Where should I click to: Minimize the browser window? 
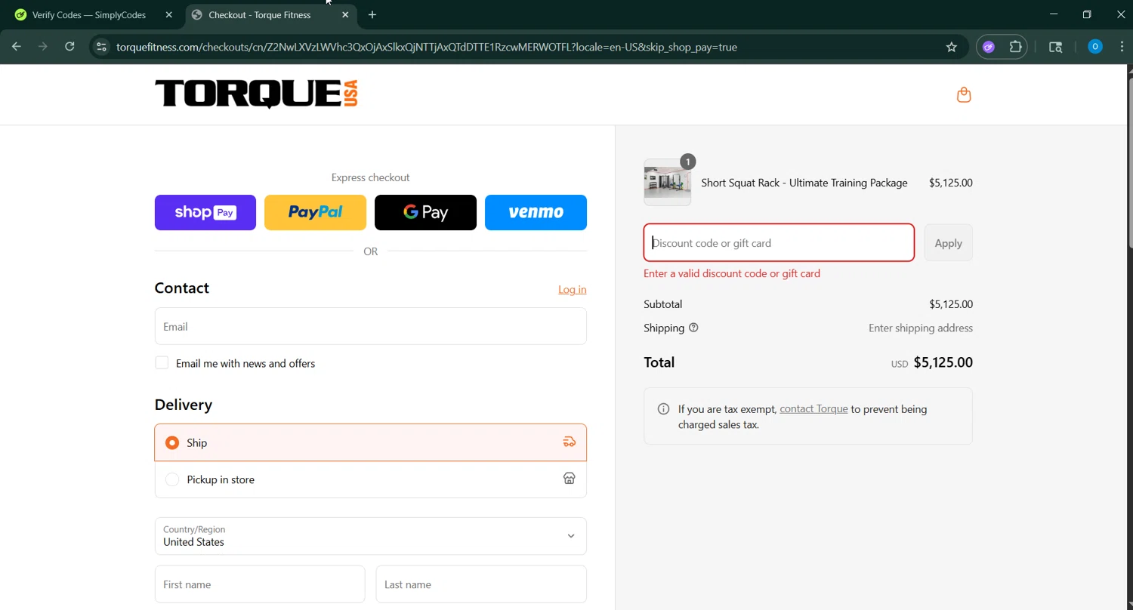(1054, 14)
